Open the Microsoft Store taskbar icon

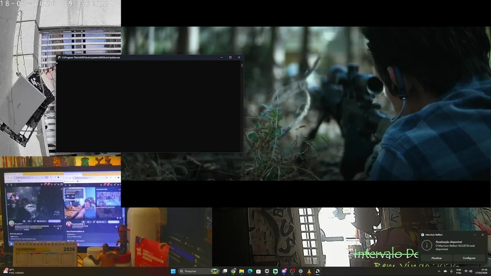259,271
